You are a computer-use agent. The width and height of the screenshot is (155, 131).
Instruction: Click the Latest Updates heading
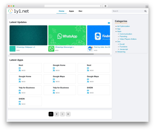18,22
